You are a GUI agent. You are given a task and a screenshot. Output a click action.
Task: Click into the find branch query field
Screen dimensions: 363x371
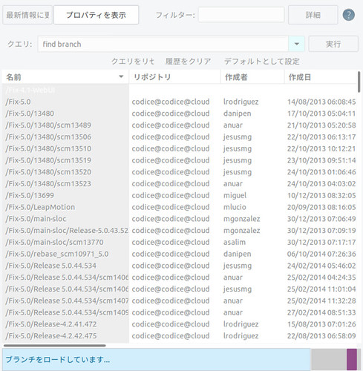163,44
